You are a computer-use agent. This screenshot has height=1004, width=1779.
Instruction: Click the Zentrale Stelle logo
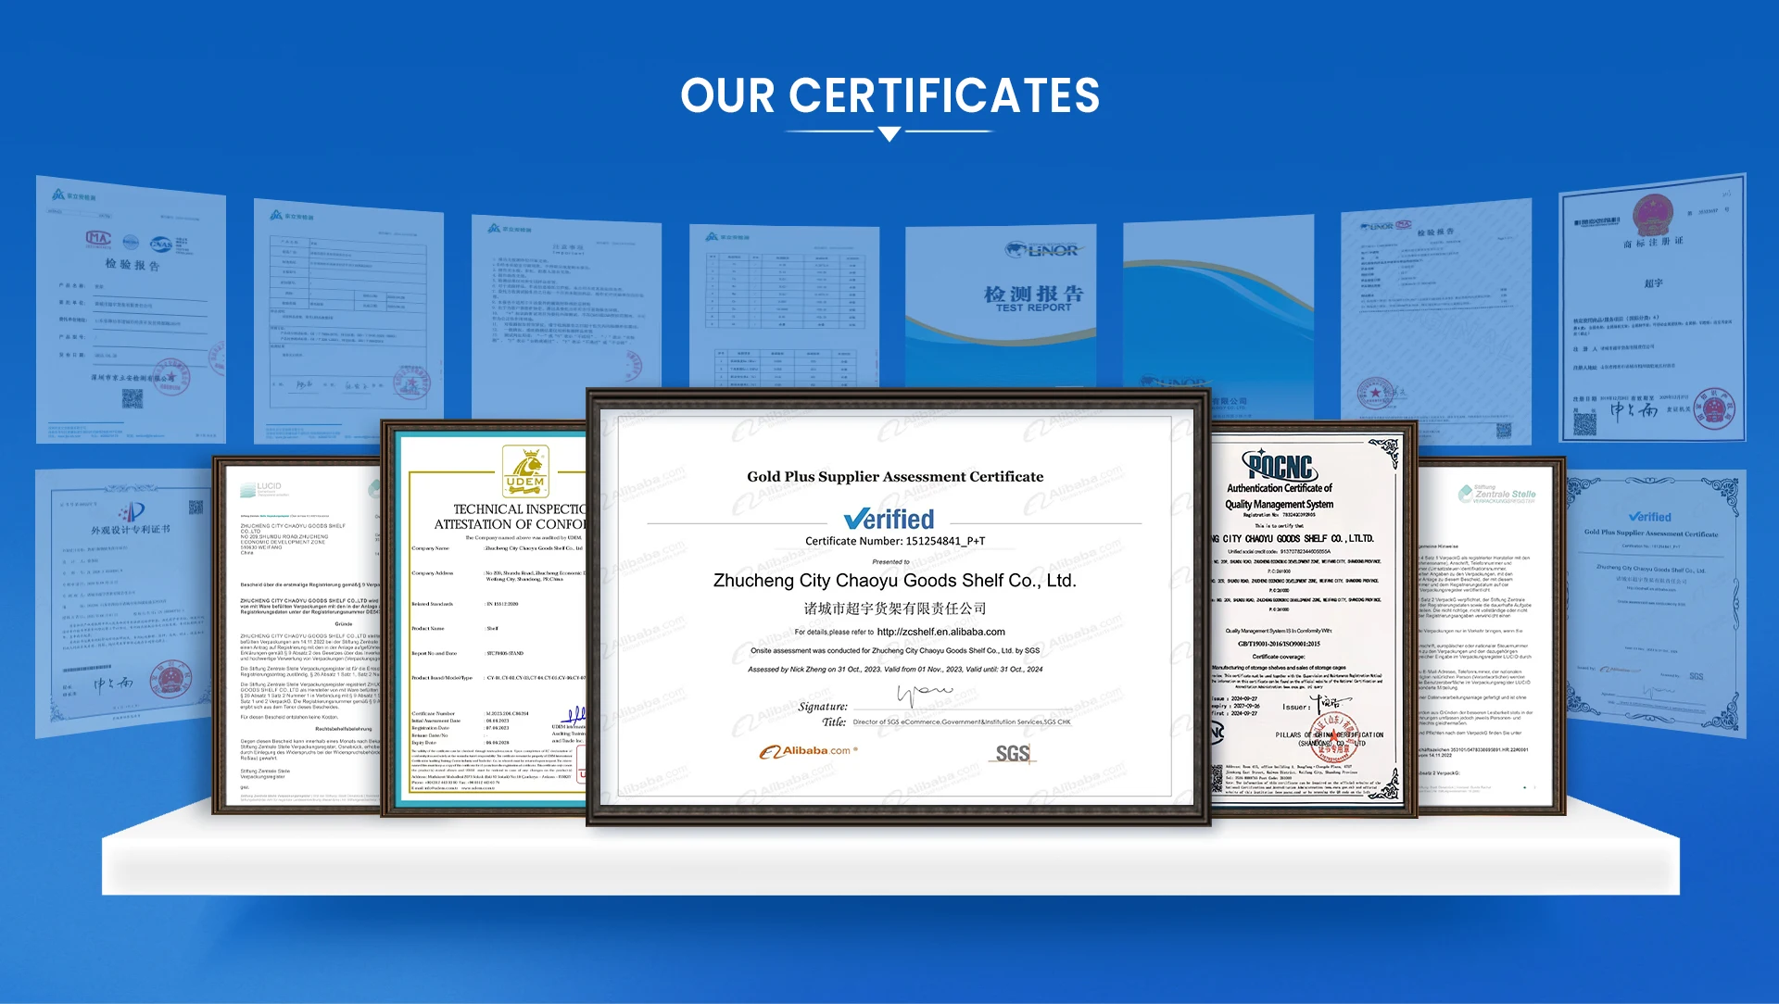1496,494
